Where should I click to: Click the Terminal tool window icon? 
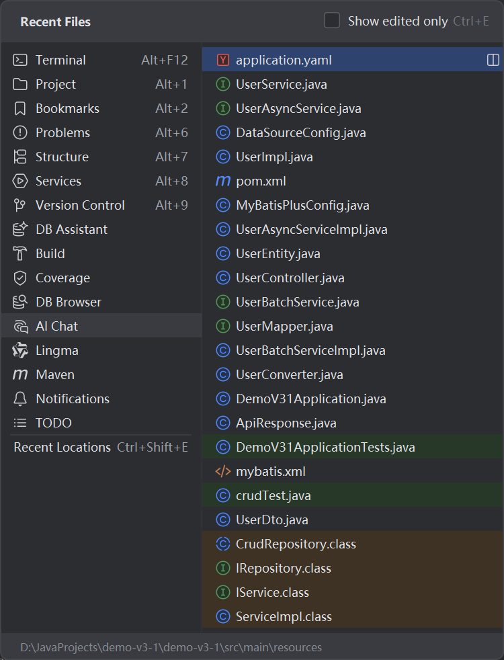tap(20, 60)
